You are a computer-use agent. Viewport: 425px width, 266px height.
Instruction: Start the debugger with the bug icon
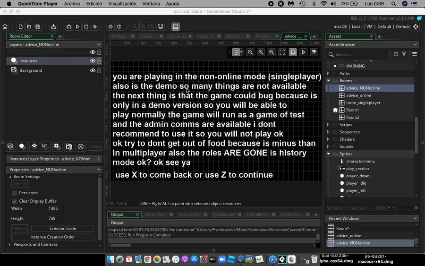(x=69, y=26)
